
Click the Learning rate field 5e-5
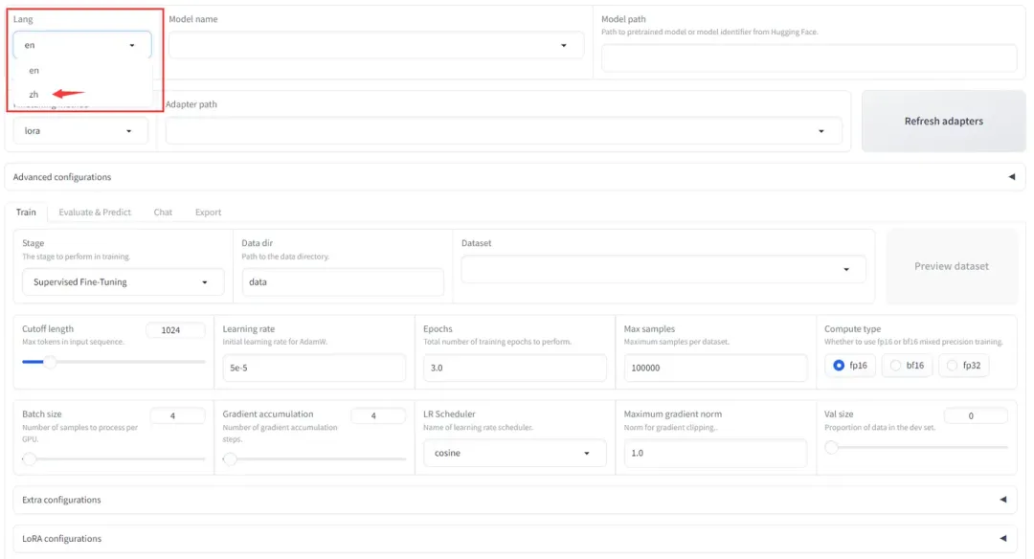314,368
